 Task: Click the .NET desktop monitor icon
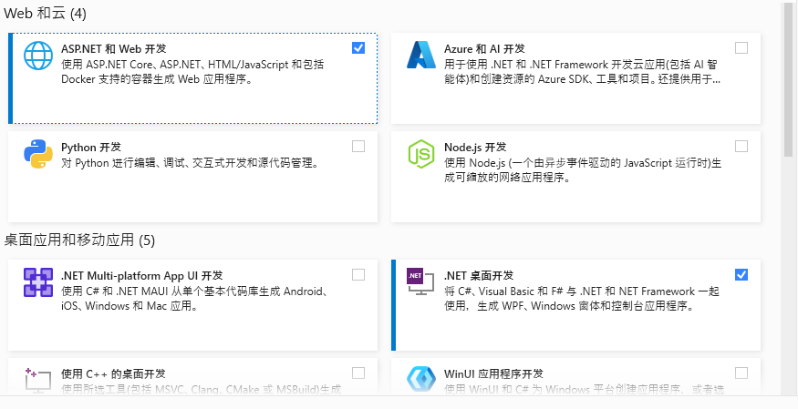point(420,282)
